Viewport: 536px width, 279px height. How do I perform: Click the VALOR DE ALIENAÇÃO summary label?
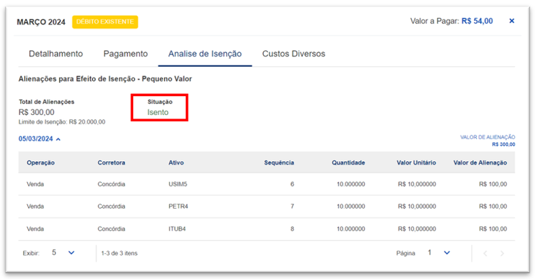(487, 137)
